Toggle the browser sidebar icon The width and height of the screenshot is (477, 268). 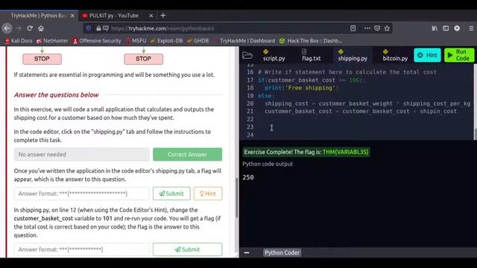coord(446,28)
